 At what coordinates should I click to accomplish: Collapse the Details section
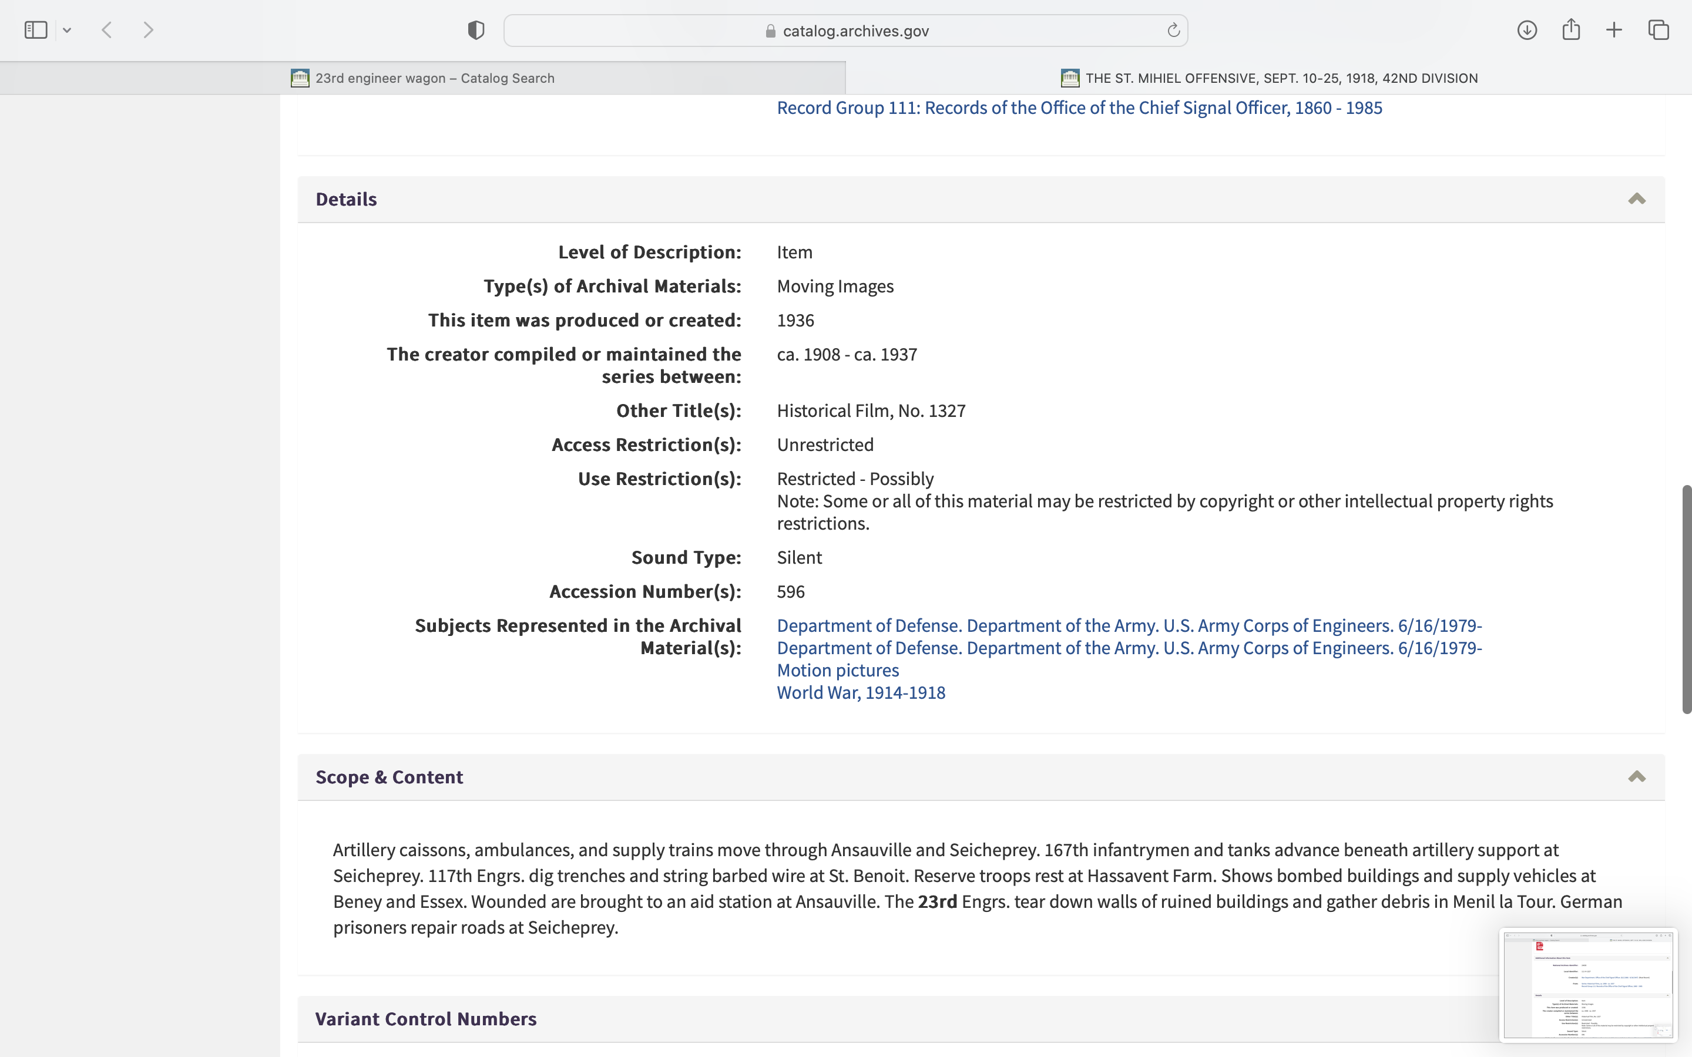coord(1636,199)
